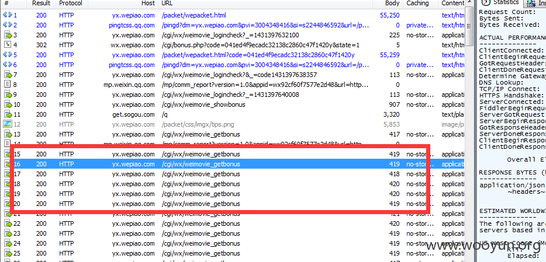
Task: Click the icon of session 2
Action: click(8, 25)
